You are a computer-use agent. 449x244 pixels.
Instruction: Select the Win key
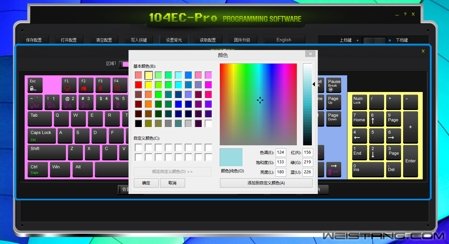point(60,170)
